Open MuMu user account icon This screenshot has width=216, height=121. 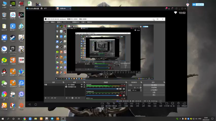click(169, 9)
